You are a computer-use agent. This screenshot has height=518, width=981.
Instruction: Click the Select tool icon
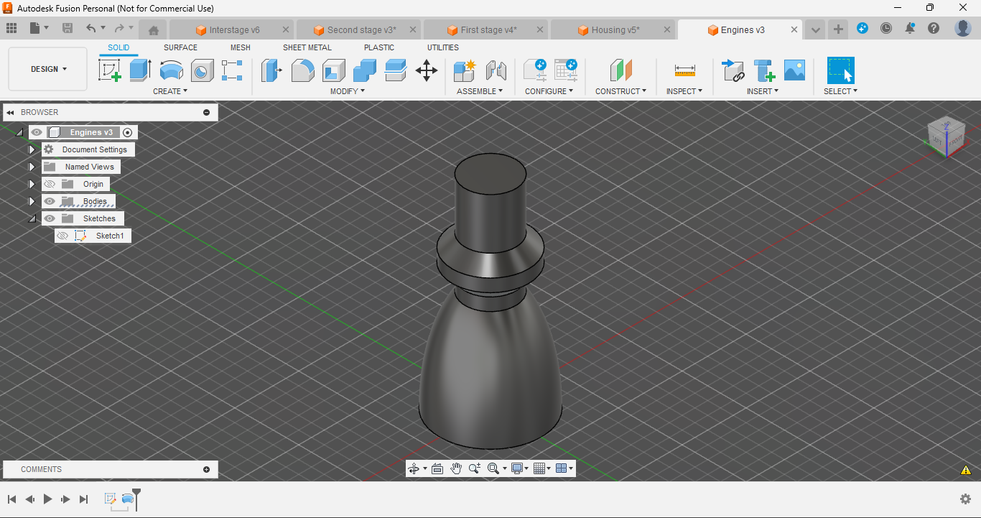click(x=840, y=70)
